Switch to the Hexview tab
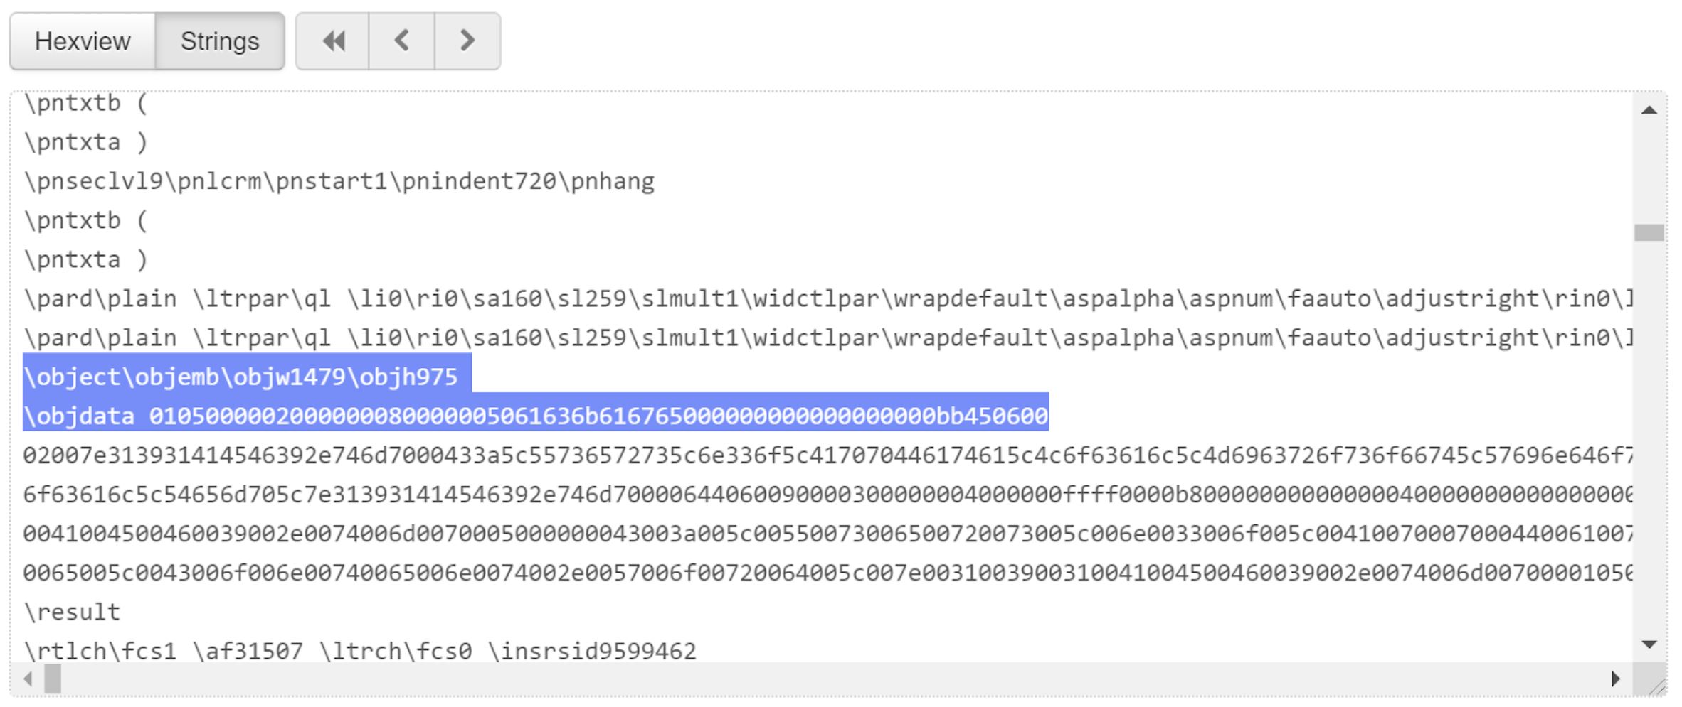This screenshot has height=707, width=1682. pos(83,41)
